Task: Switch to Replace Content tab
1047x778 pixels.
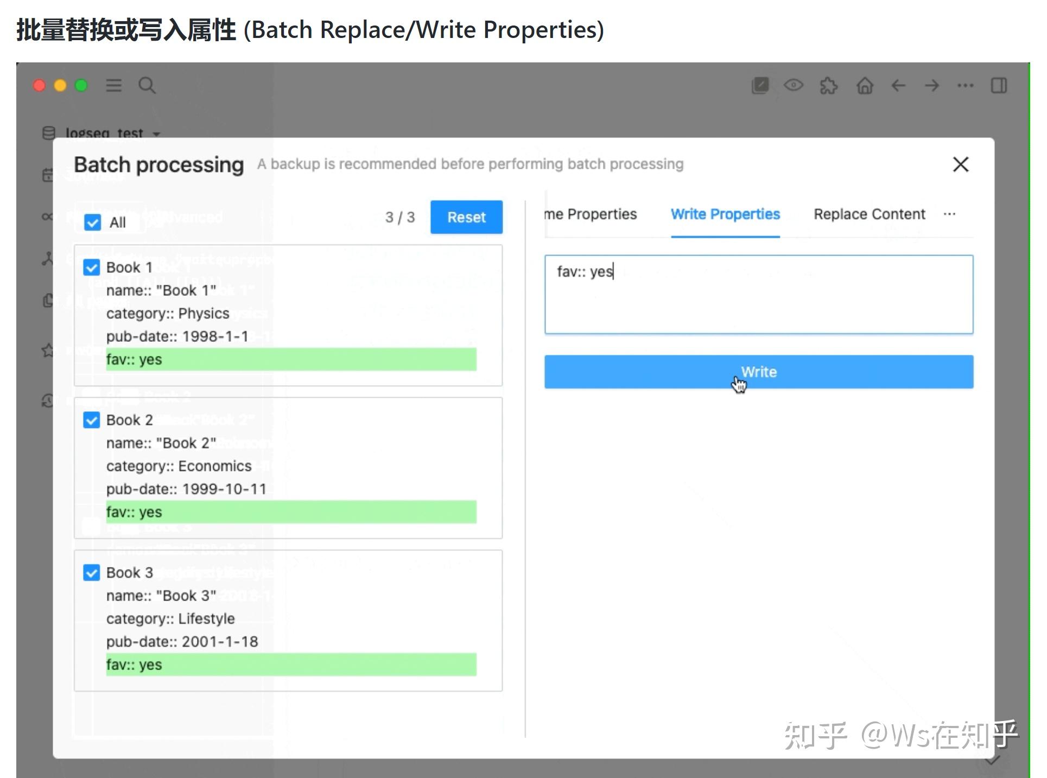Action: tap(869, 214)
